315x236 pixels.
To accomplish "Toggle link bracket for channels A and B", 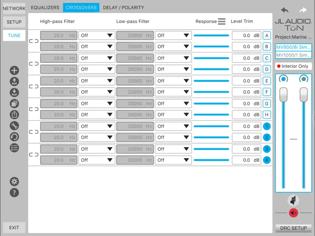I will tap(34, 41).
